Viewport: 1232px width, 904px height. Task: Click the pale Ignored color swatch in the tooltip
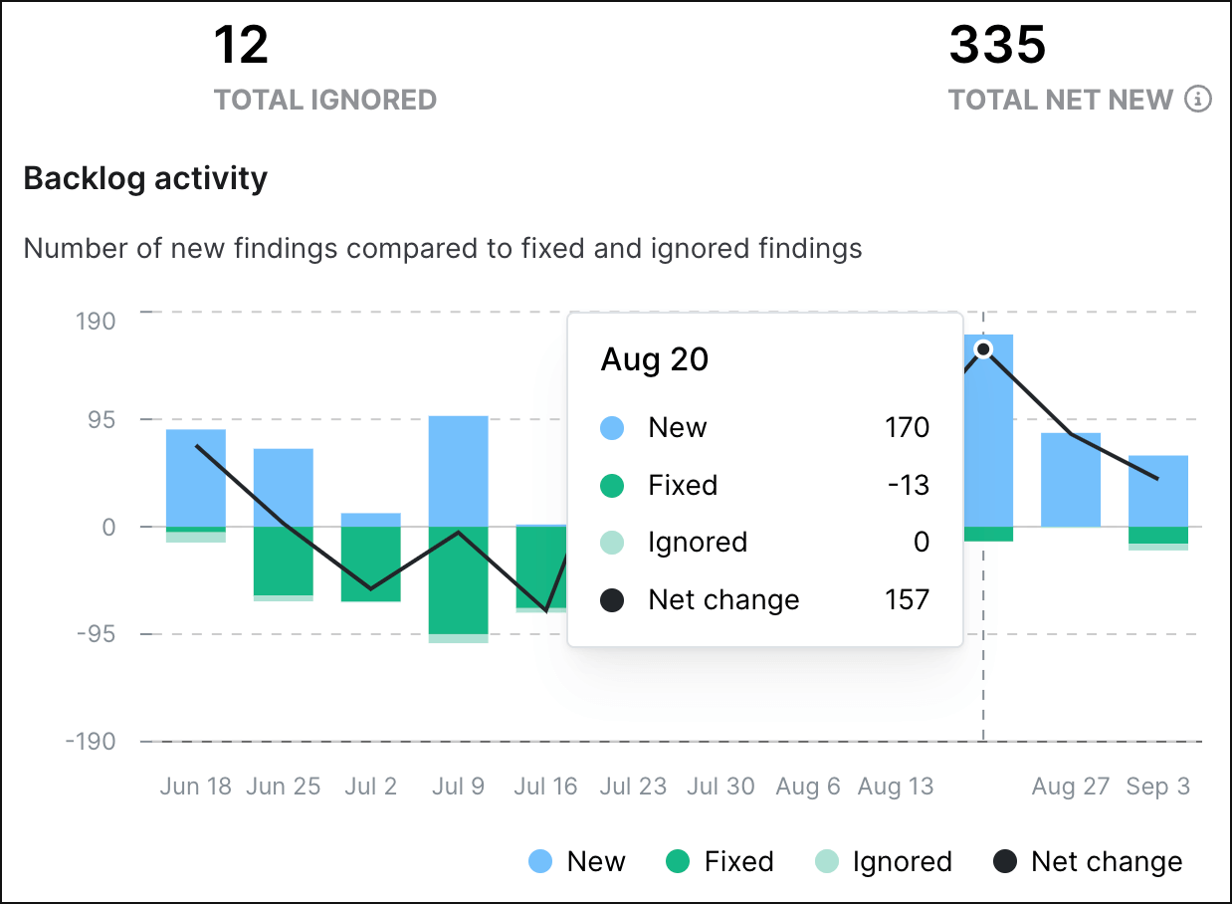(614, 542)
